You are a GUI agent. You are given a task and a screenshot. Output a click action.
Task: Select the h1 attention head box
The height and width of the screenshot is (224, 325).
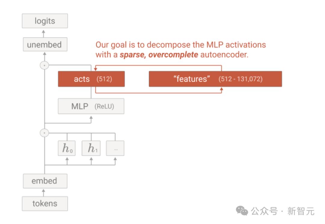91,148
